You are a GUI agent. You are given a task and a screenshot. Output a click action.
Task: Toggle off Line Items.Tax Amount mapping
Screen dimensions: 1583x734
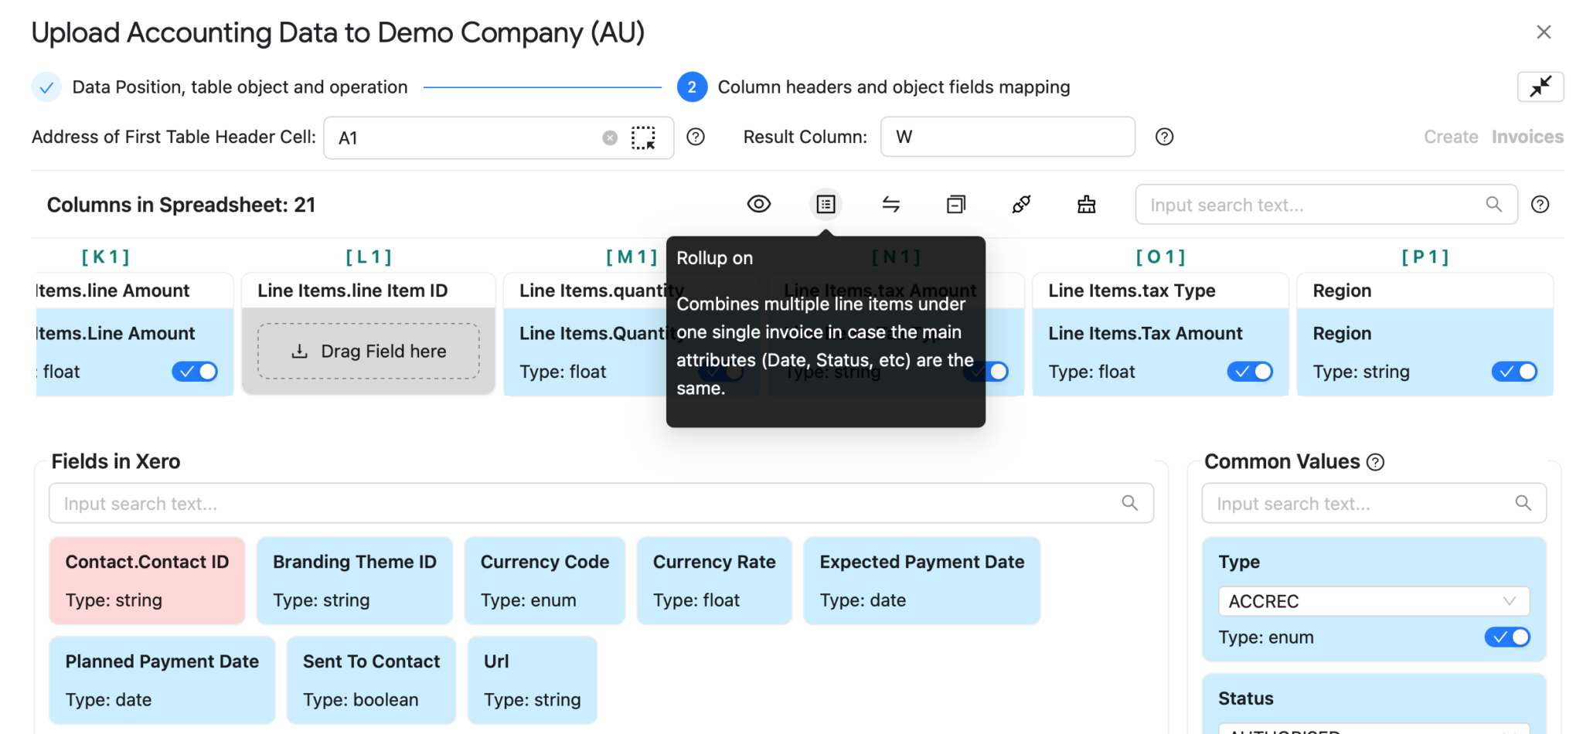1249,372
